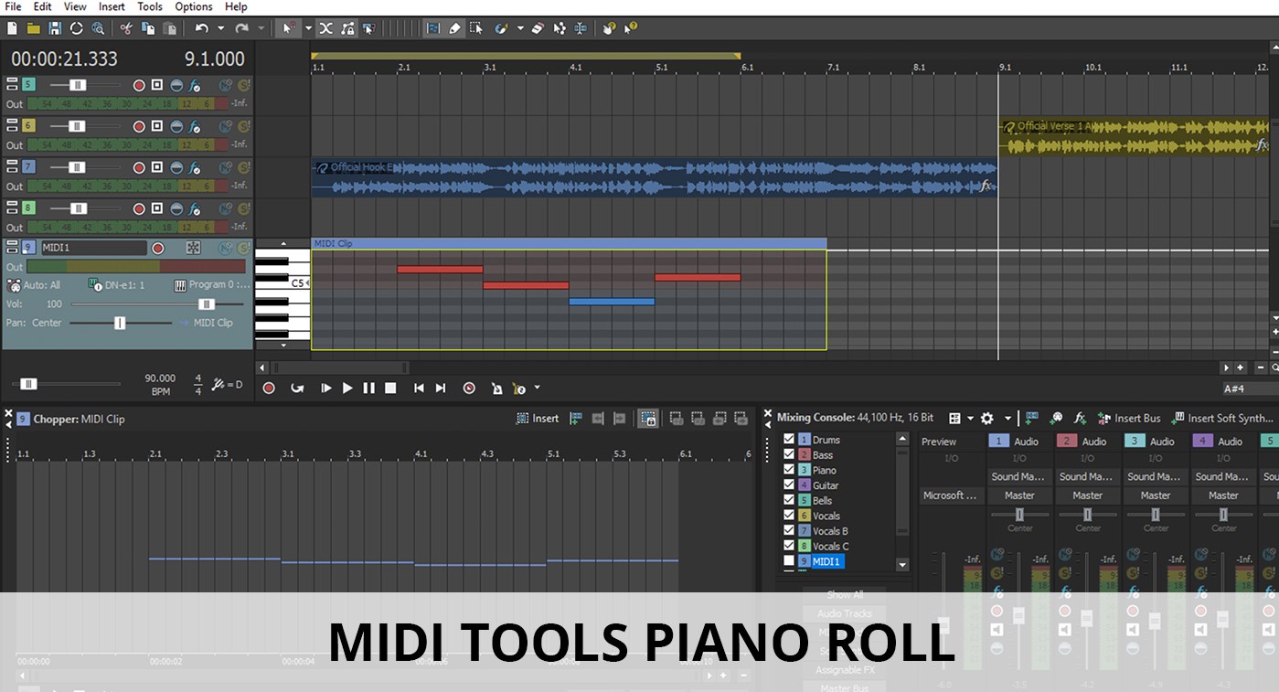
Task: Open the Tools menu
Action: point(149,6)
